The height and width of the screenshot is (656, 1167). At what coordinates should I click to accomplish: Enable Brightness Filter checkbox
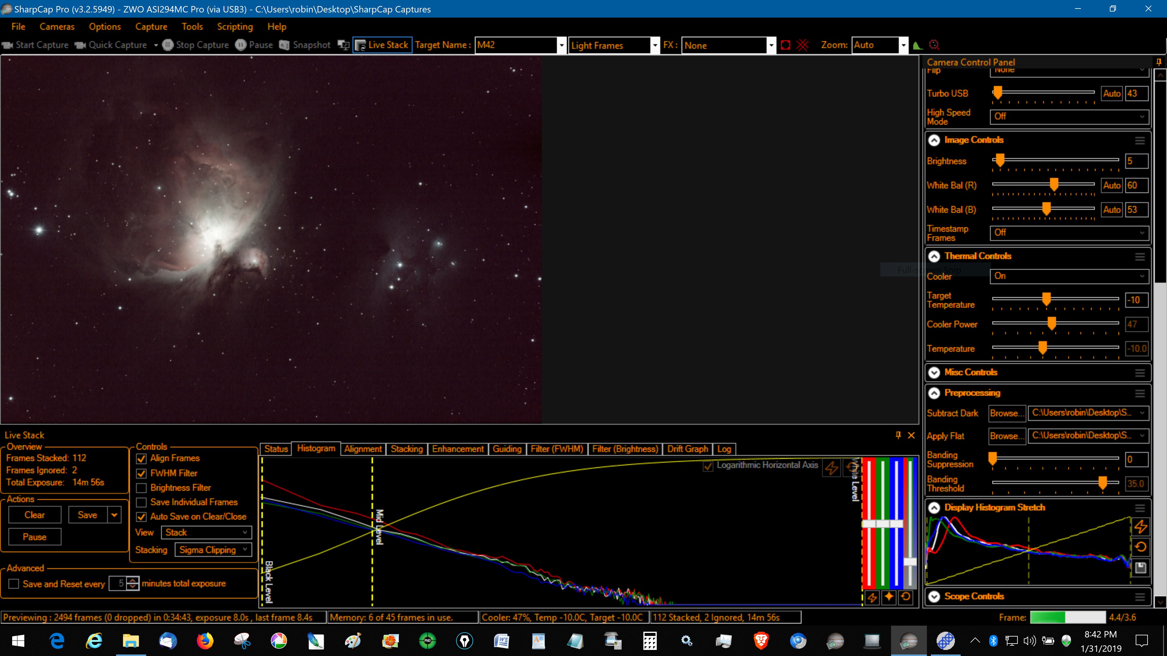tap(141, 488)
